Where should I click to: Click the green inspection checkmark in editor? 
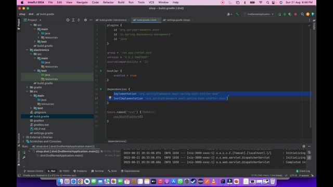[x=309, y=25]
